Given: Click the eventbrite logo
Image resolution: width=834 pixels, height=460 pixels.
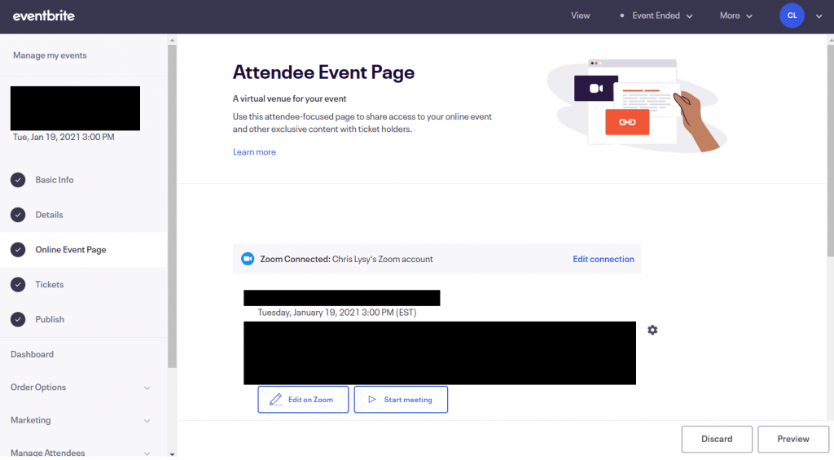Looking at the screenshot, I should (x=44, y=16).
